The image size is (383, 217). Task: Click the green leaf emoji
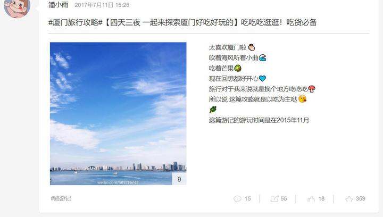tap(213, 110)
